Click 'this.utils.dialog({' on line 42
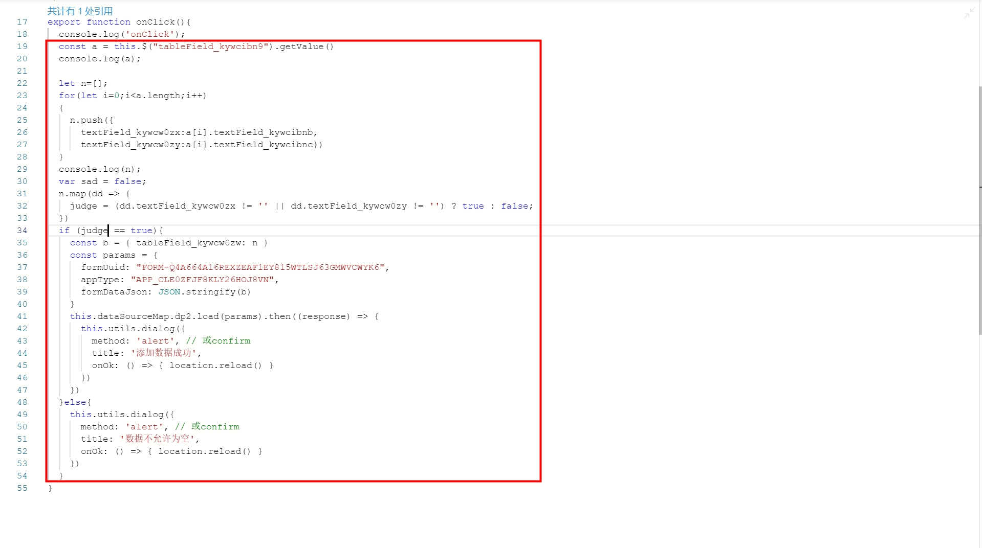The width and height of the screenshot is (982, 548). coord(133,329)
